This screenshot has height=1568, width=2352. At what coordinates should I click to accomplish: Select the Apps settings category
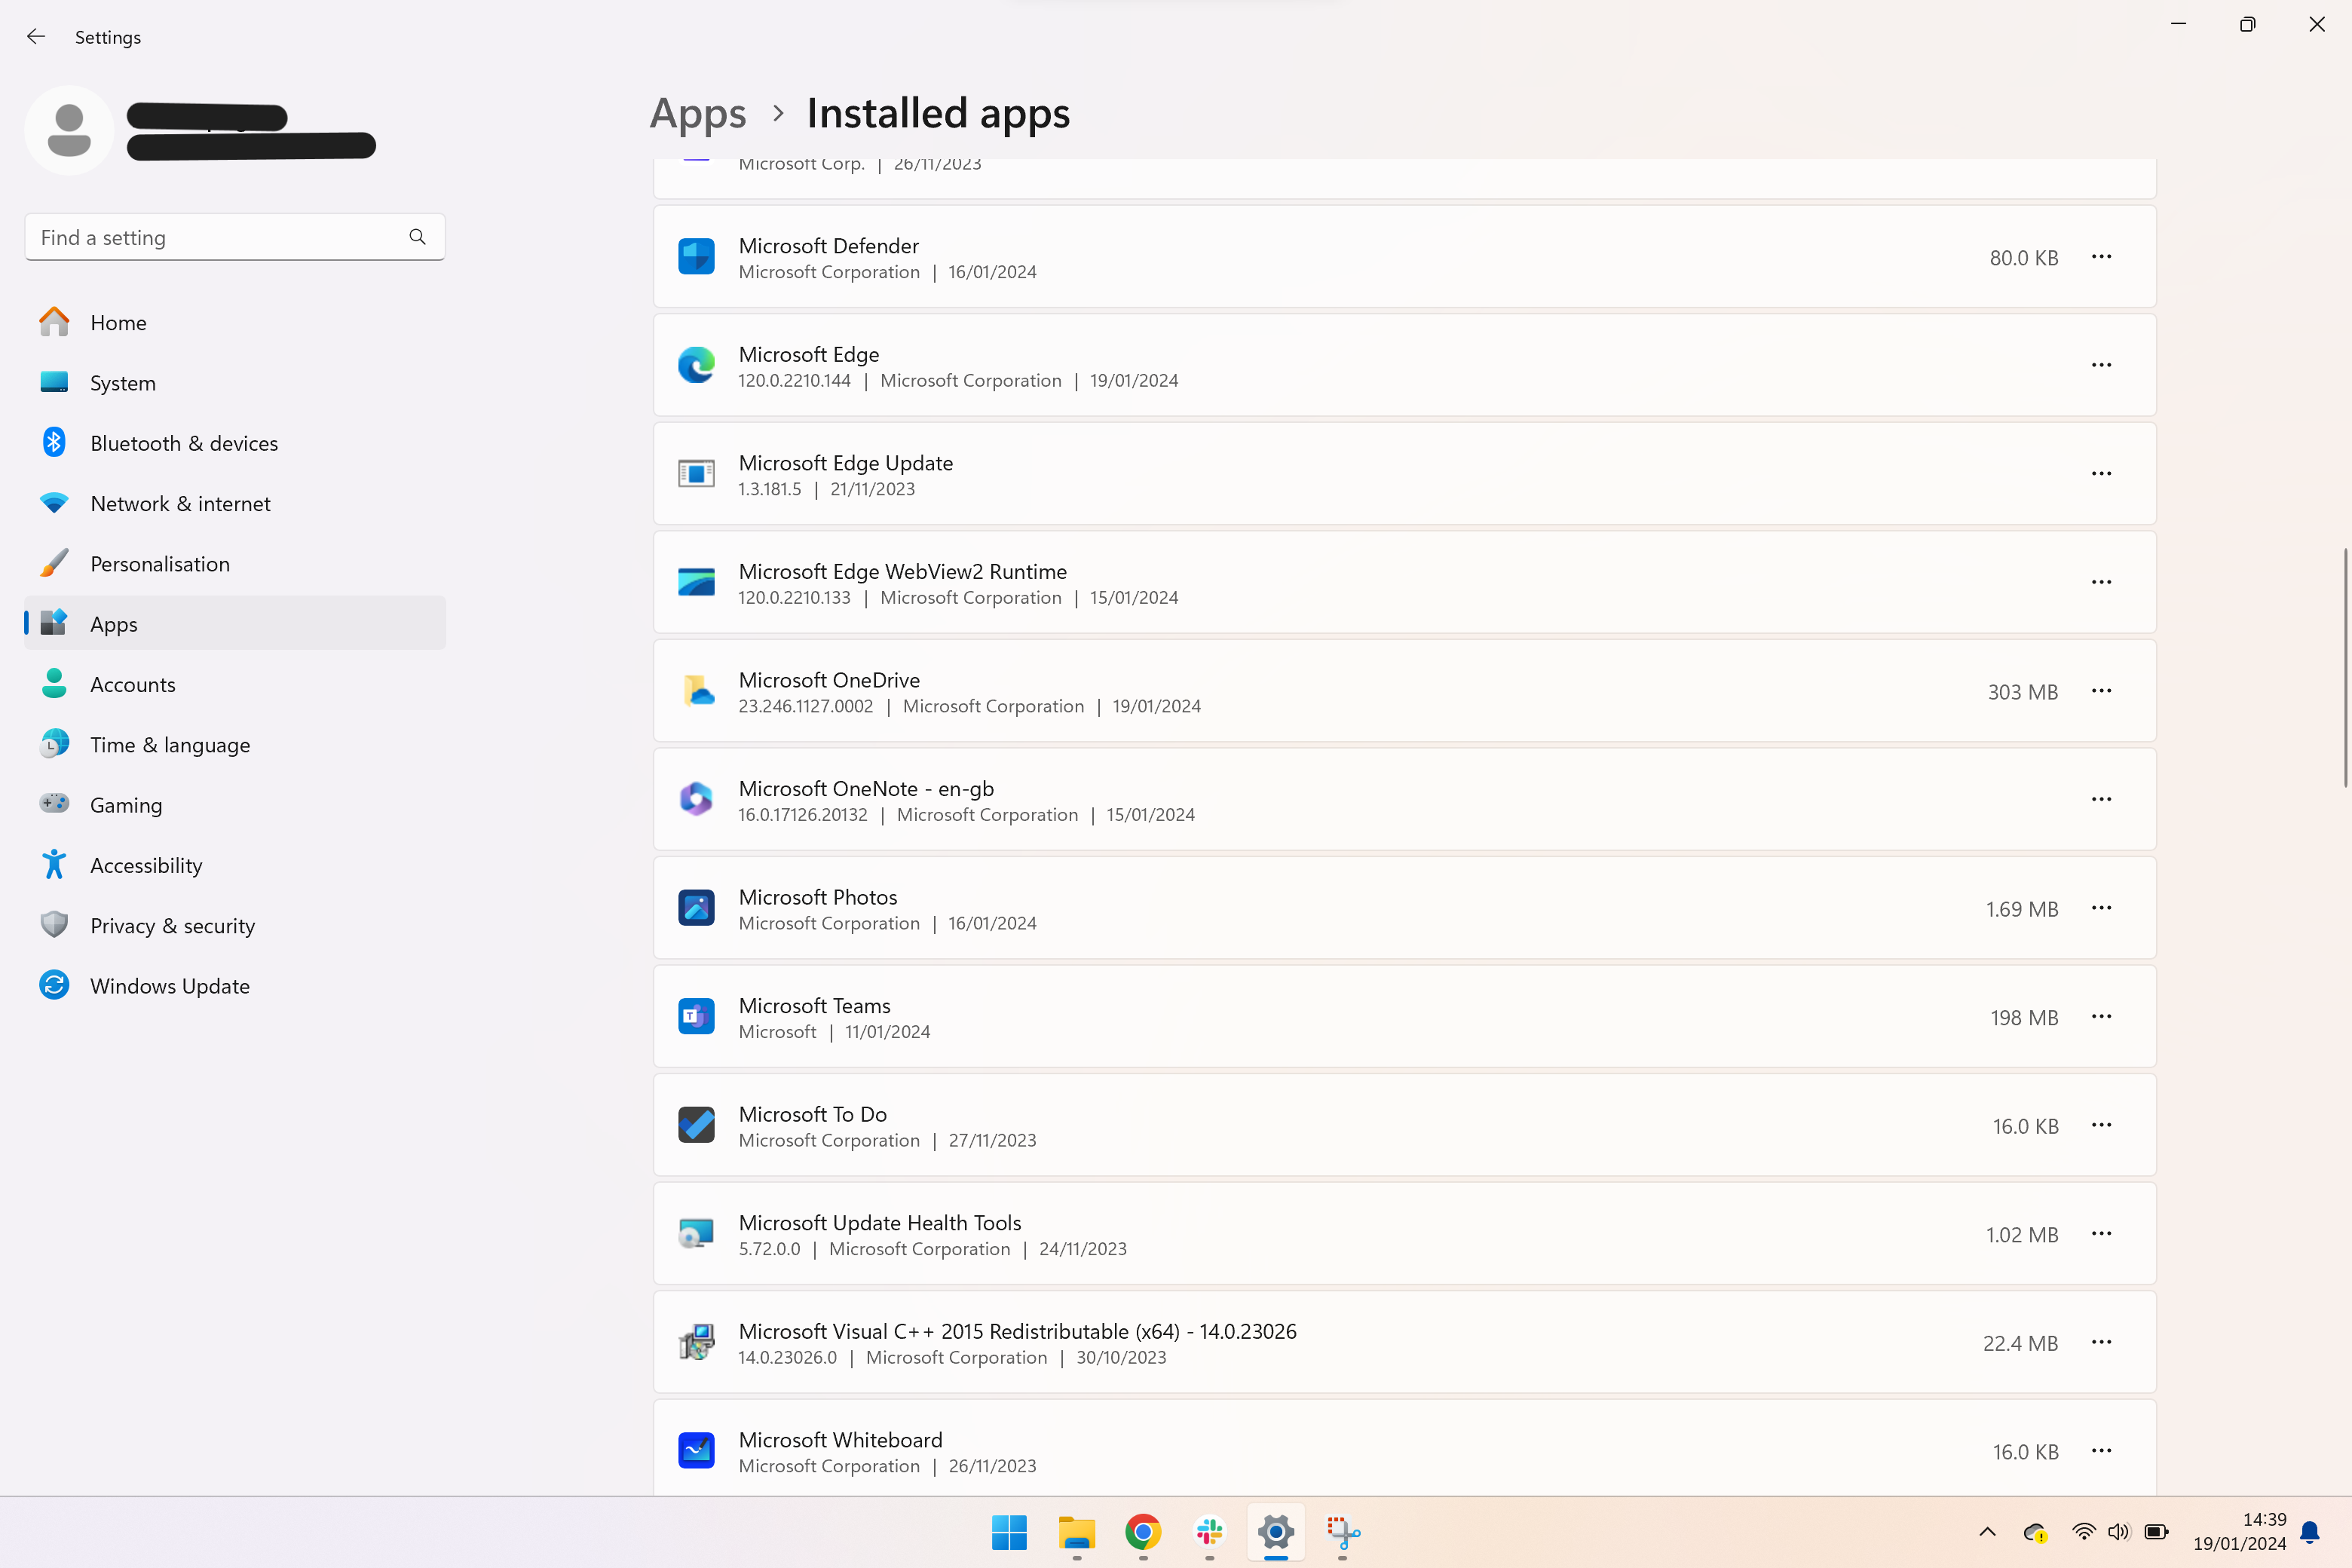235,624
